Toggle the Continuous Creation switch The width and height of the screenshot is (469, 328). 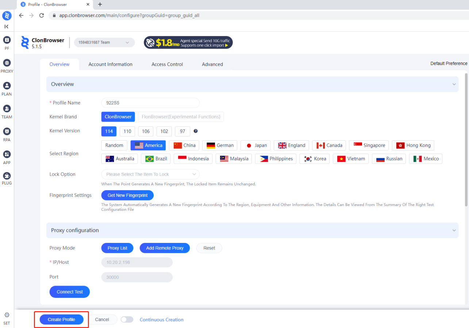click(x=127, y=320)
